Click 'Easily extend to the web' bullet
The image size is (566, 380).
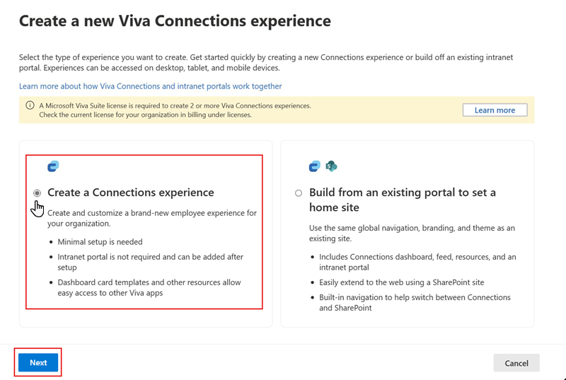click(x=401, y=282)
